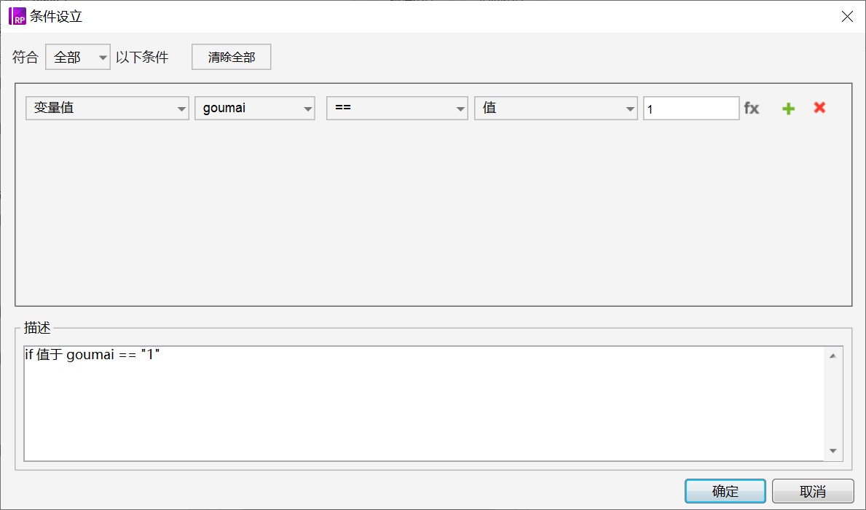Confirm with the 确定 button
Image resolution: width=866 pixels, height=510 pixels.
(x=725, y=490)
